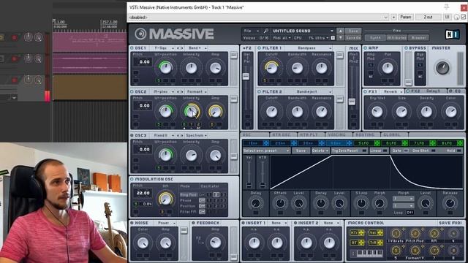This screenshot has height=263, width=468.
Task: Toggle OSC1 power button
Action: (x=132, y=48)
